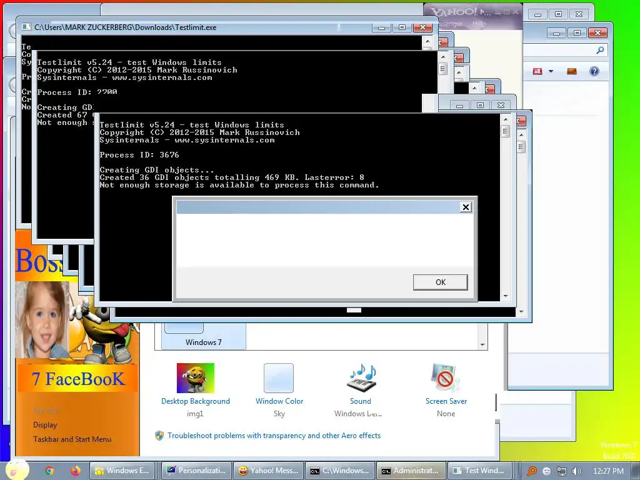Switch to Administrator console taskbar button
Viewport: 640px width, 480px height.
(411, 471)
